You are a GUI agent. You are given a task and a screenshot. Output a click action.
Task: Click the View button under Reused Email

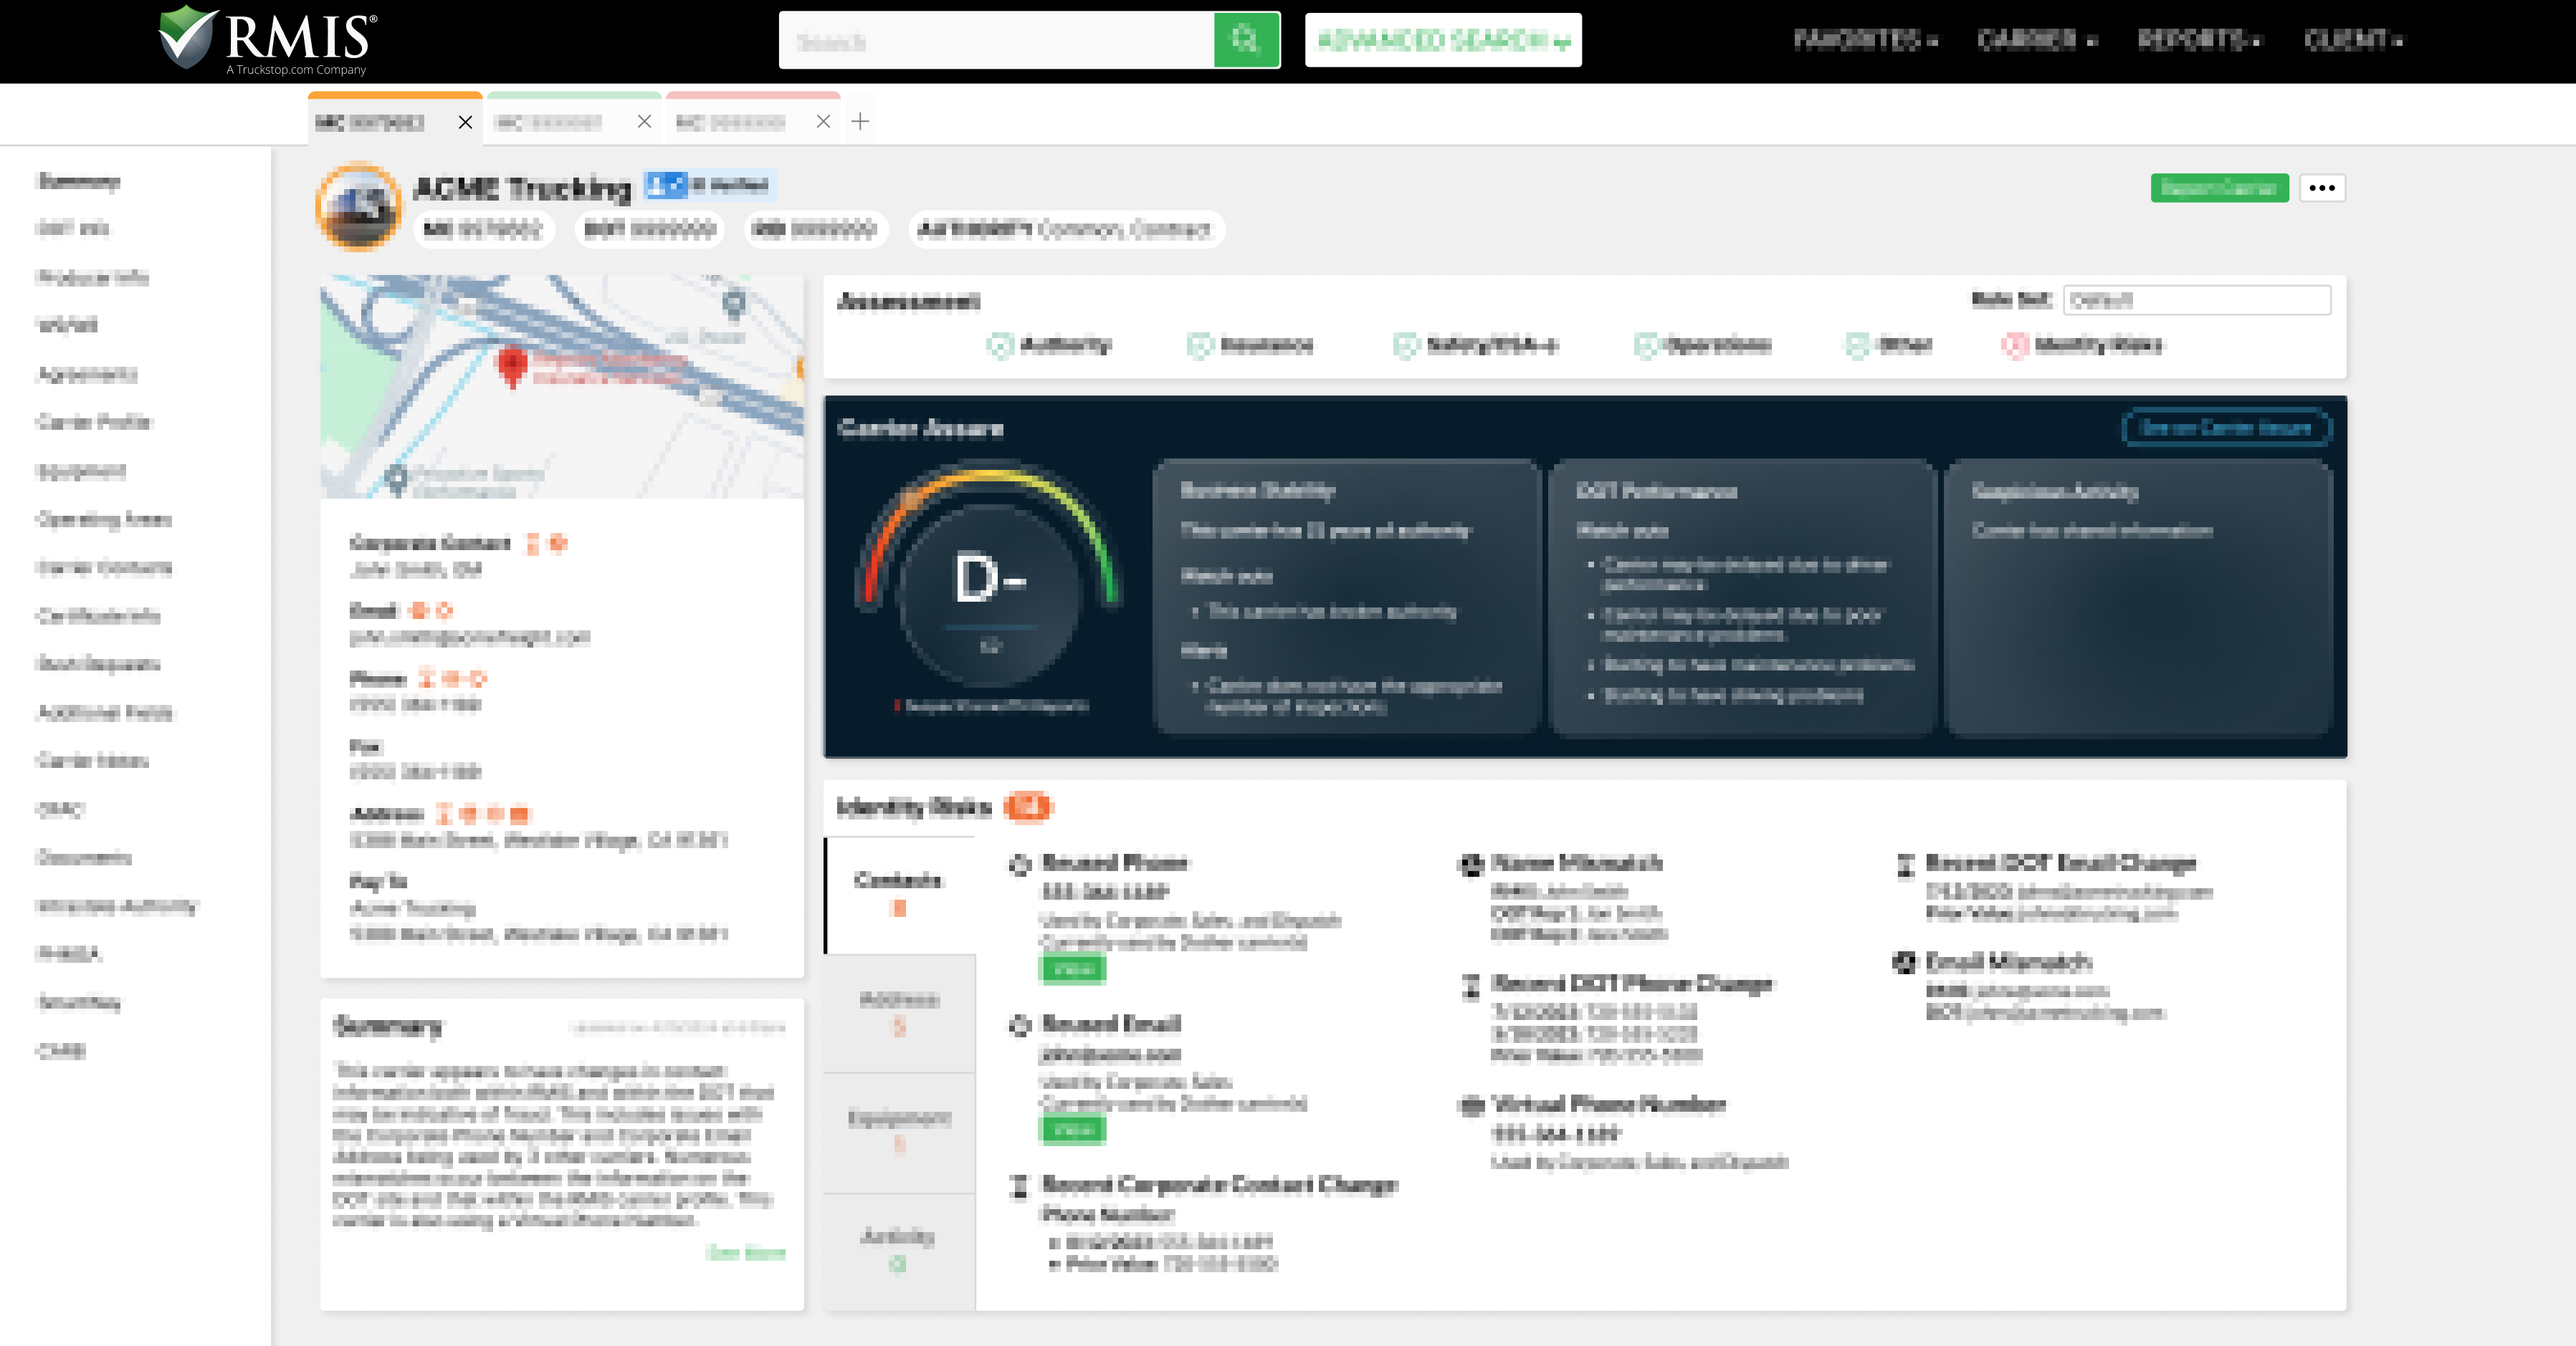pyautogui.click(x=1073, y=1130)
